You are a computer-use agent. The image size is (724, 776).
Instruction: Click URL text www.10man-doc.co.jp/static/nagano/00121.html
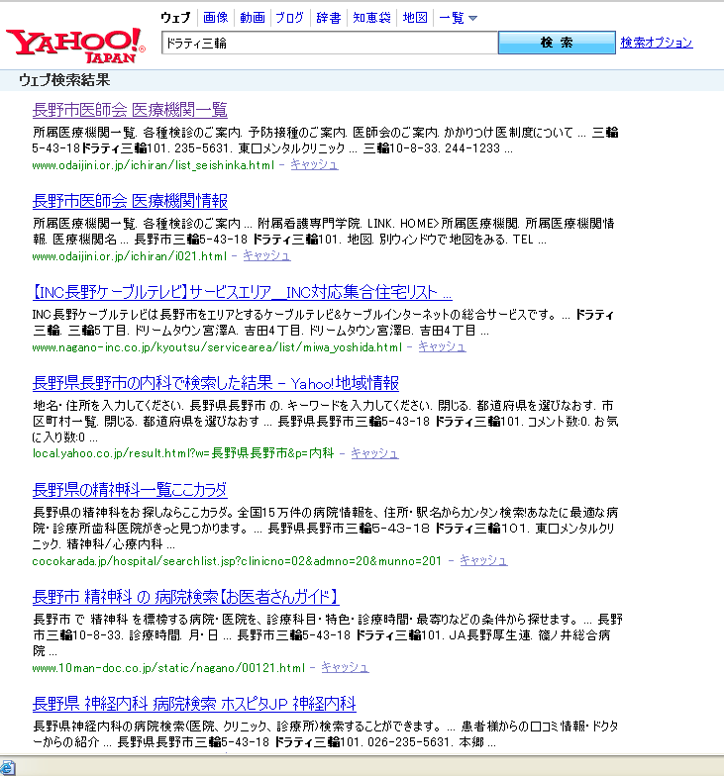tap(168, 668)
